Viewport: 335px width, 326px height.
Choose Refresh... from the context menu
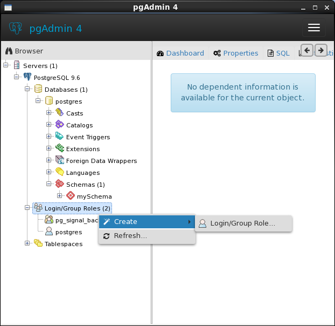[147, 236]
